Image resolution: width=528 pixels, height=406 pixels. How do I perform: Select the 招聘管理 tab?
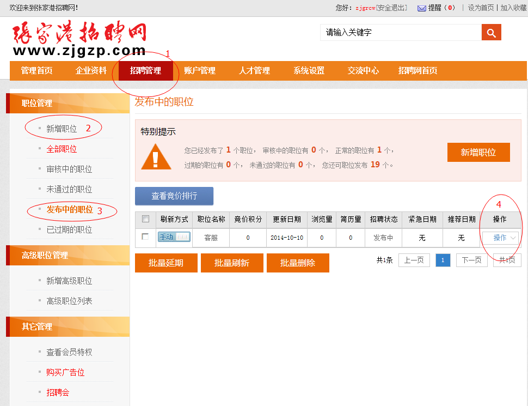pyautogui.click(x=145, y=71)
